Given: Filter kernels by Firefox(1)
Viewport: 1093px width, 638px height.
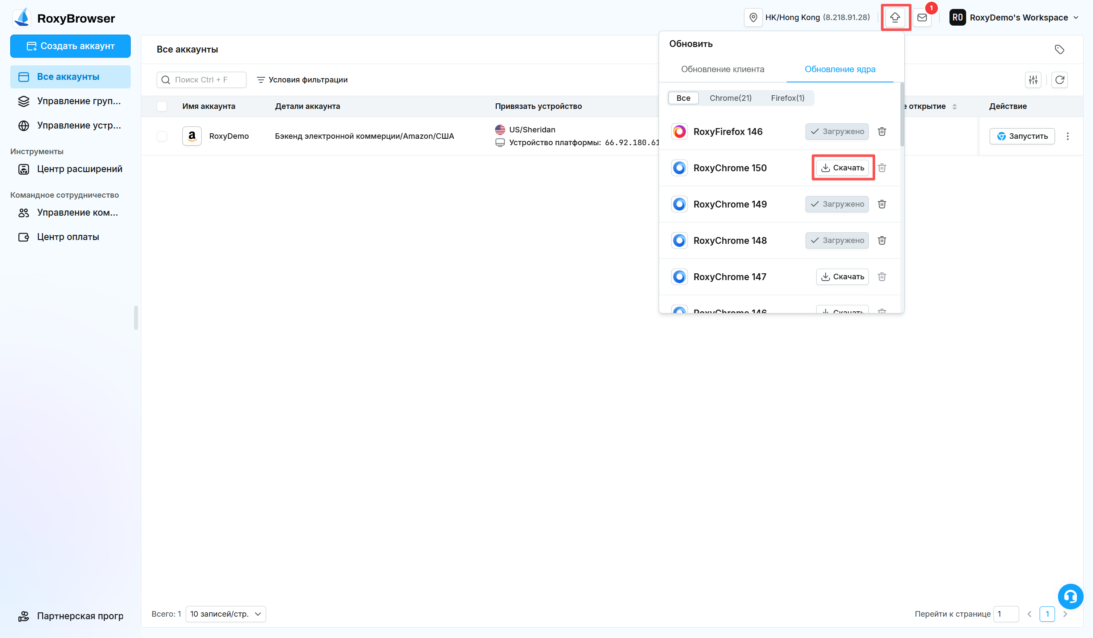Looking at the screenshot, I should tap(787, 98).
